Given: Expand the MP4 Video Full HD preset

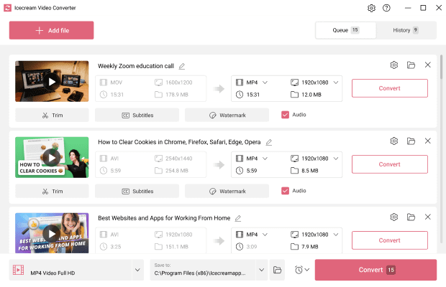Looking at the screenshot, I should [138, 270].
